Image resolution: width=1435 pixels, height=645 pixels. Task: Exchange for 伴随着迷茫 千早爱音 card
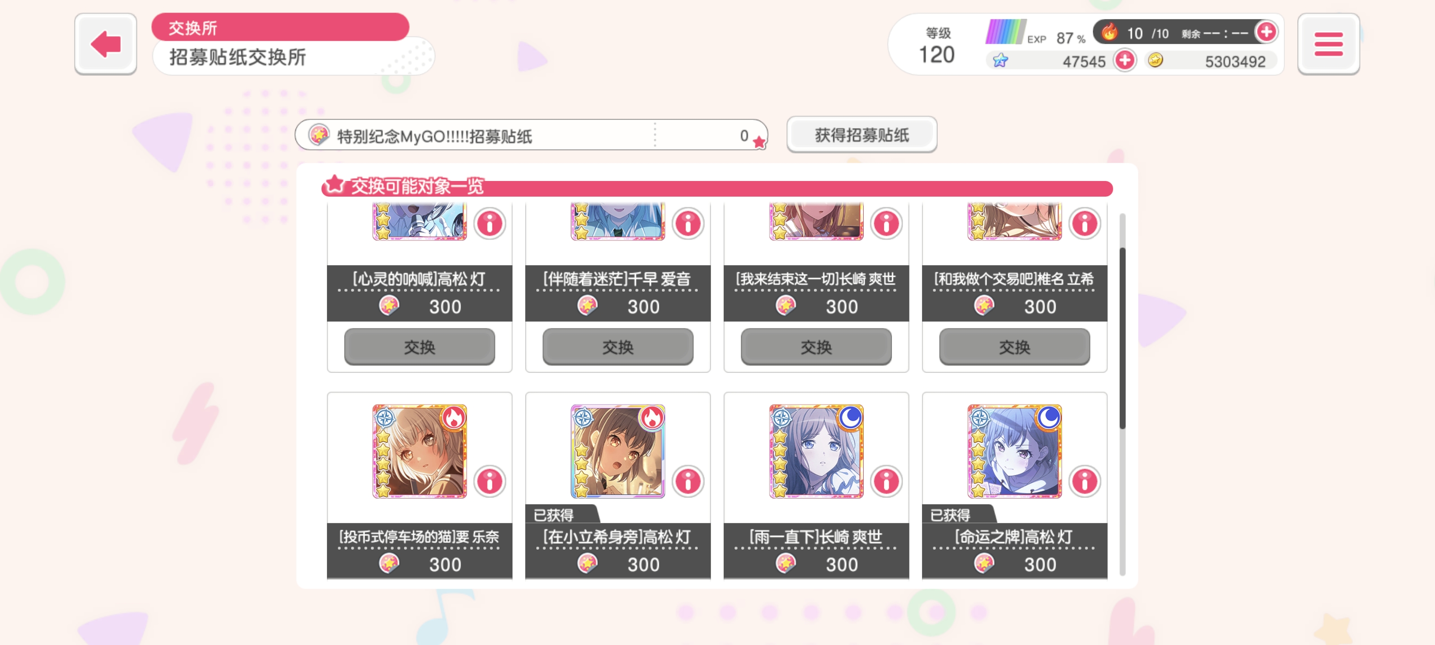(618, 347)
